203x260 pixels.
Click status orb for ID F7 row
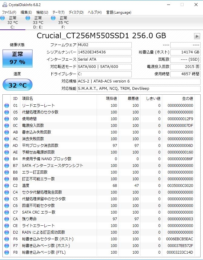click(7, 246)
